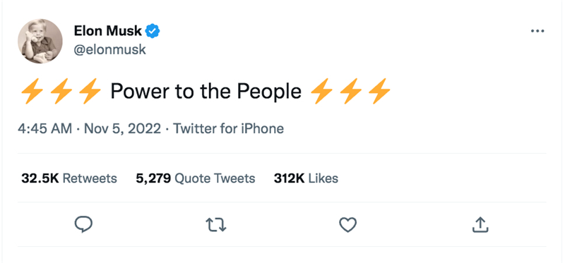This screenshot has height=263, width=565.
Task: Click the Power to the People text
Action: pos(206,92)
